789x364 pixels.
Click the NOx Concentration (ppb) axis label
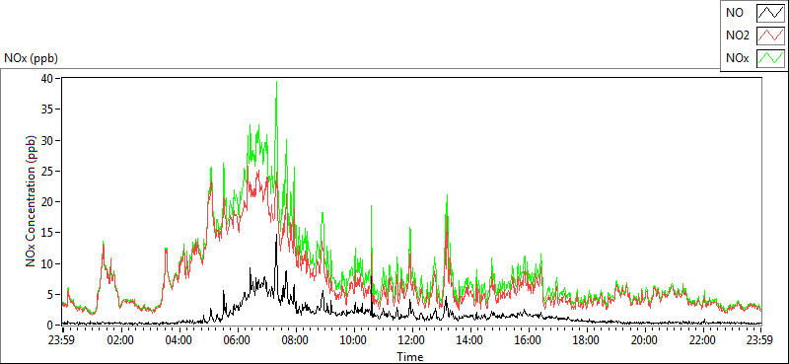click(32, 200)
